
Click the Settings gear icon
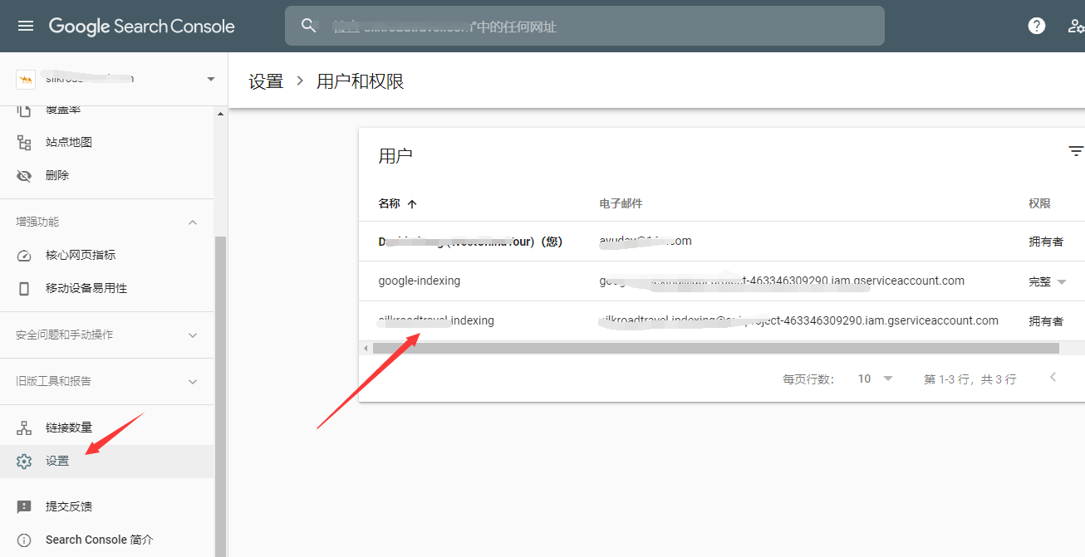(x=24, y=461)
